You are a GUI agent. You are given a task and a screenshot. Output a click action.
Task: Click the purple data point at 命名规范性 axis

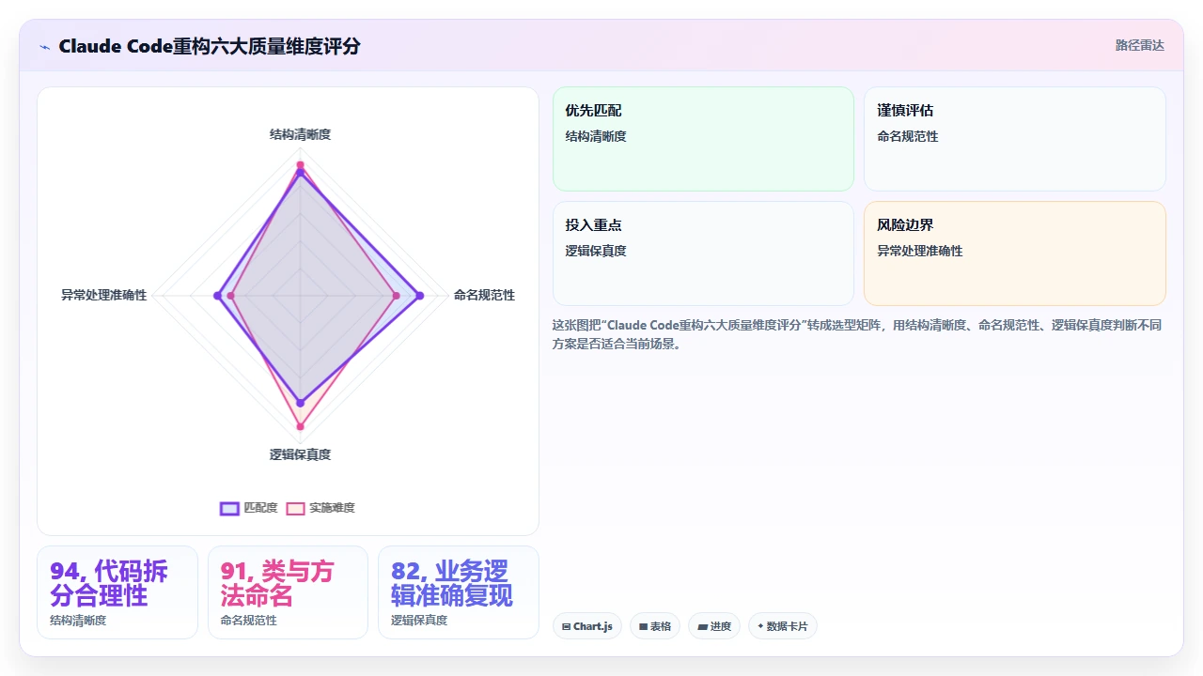(420, 296)
